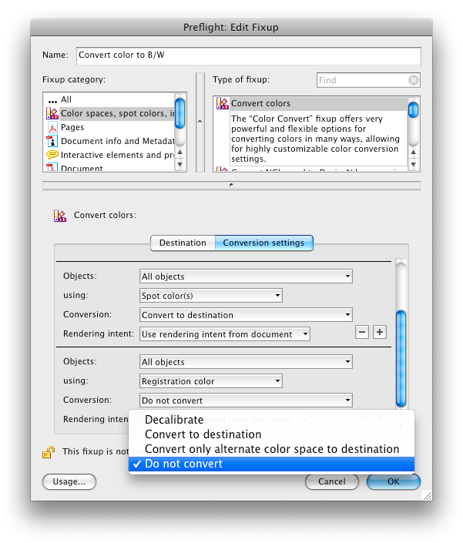Remove the Spot color conversion rule
Image resolution: width=463 pixels, height=543 pixels.
click(362, 332)
